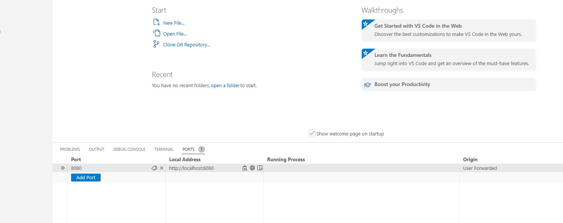
Task: Switch to the Problems tab
Action: tap(70, 149)
